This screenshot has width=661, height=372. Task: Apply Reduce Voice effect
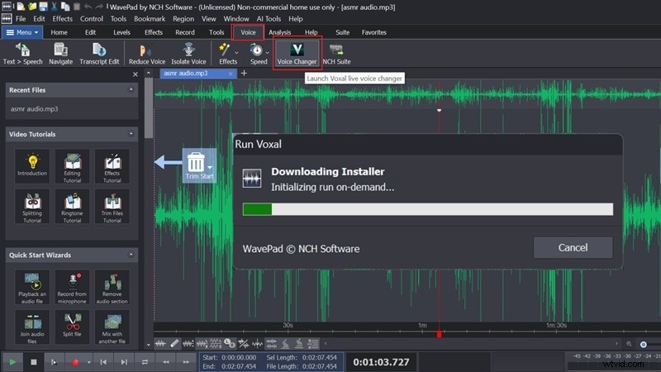click(x=147, y=54)
